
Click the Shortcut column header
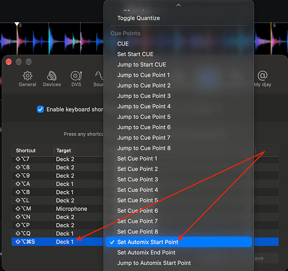pyautogui.click(x=26, y=151)
